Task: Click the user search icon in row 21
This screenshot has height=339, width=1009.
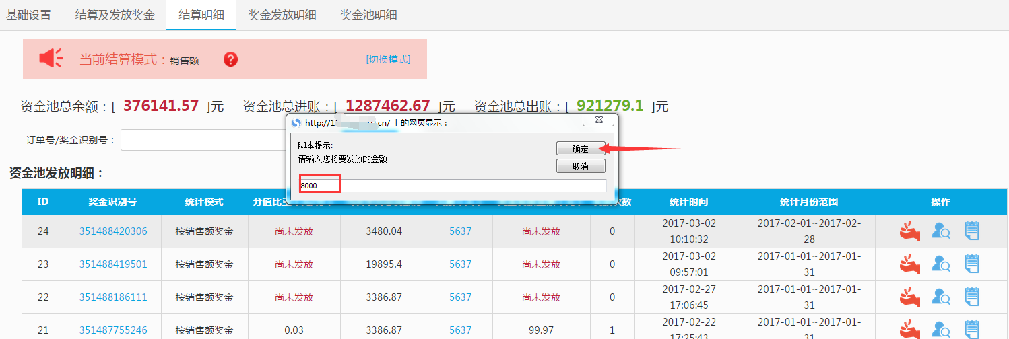Action: point(941,330)
